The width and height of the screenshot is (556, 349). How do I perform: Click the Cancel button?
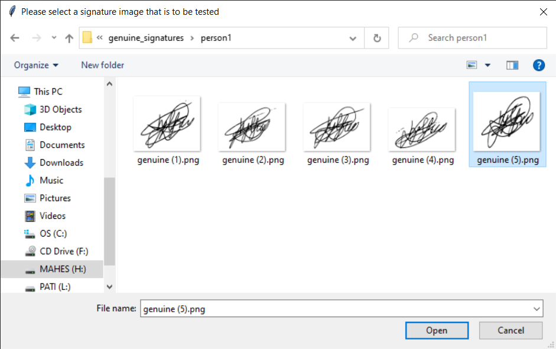click(x=511, y=330)
